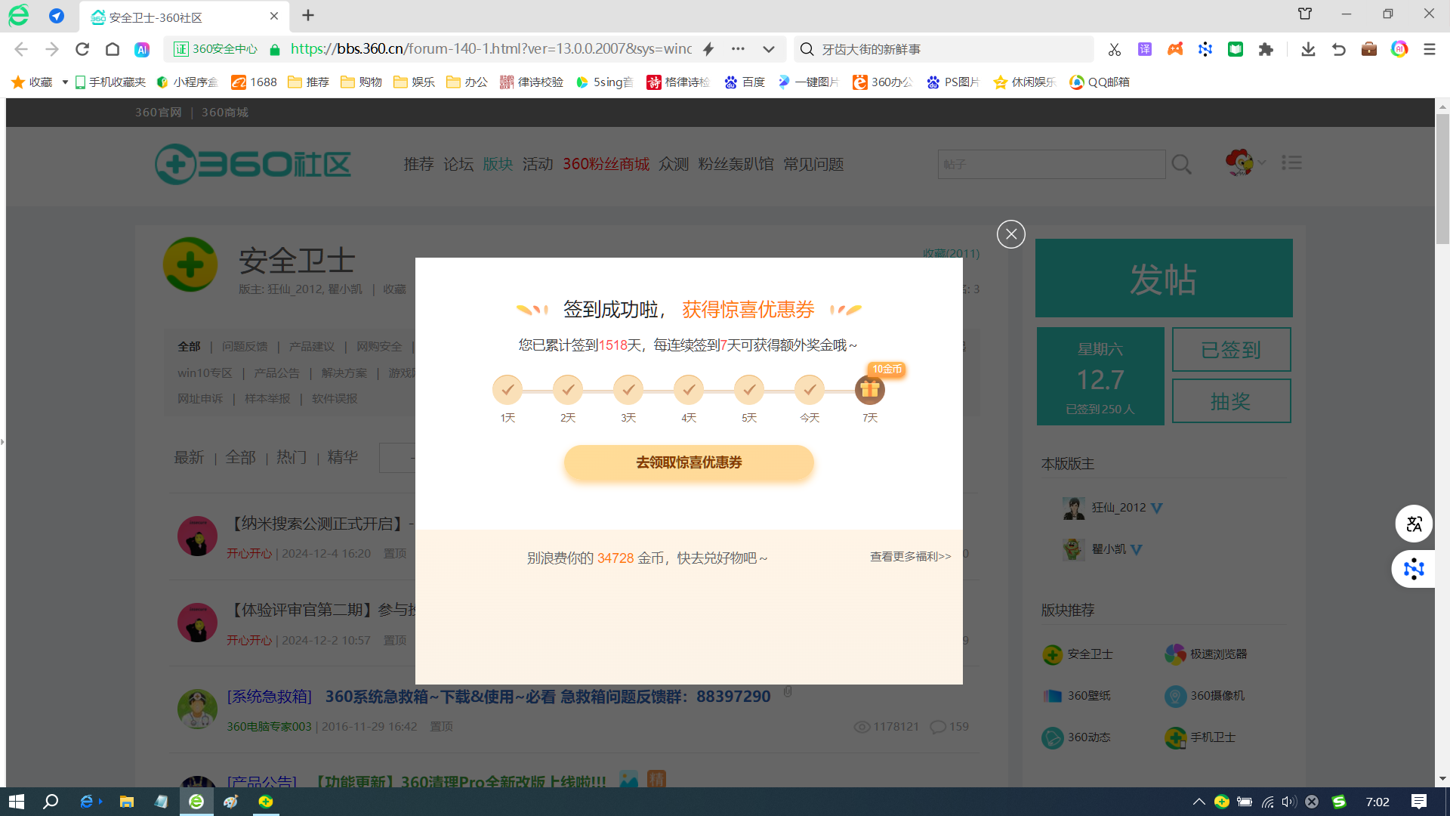1450x816 pixels.
Task: Open the AI assistant icon beside address bar
Action: coord(142,49)
